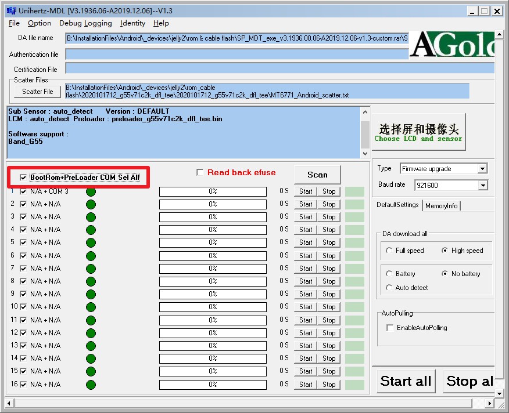This screenshot has height=413, width=509.
Task: Click the info text box scrollbar thumb
Action: 365,135
